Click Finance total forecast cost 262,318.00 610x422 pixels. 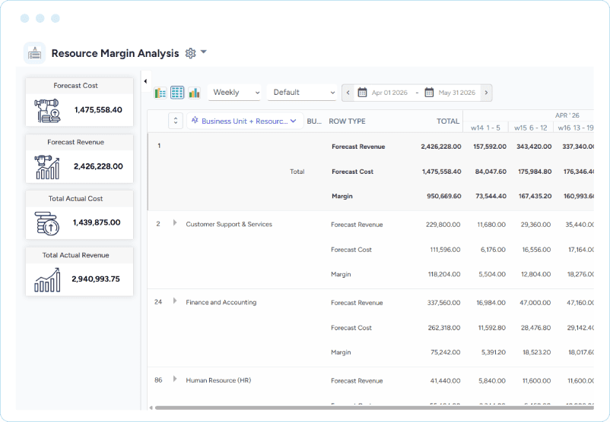(444, 328)
